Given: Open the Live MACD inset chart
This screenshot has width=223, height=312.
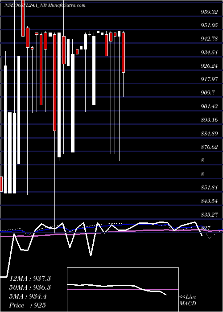Looking at the screenshot, I should pyautogui.click(x=123, y=290).
